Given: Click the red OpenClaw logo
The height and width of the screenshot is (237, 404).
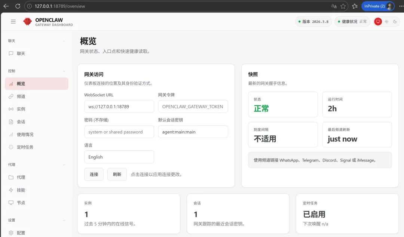Looking at the screenshot, I should (28, 21).
